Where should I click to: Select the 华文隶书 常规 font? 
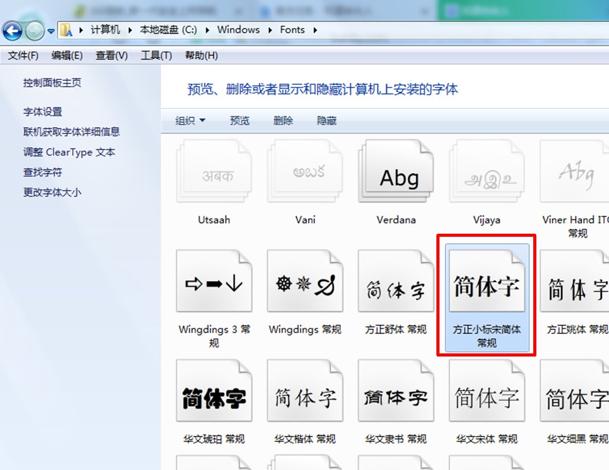tap(395, 391)
